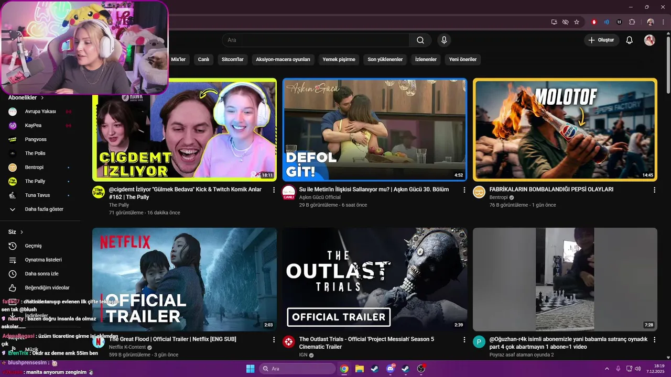Click in the YouTube Ara search field
This screenshot has height=377, width=671.
(316, 40)
